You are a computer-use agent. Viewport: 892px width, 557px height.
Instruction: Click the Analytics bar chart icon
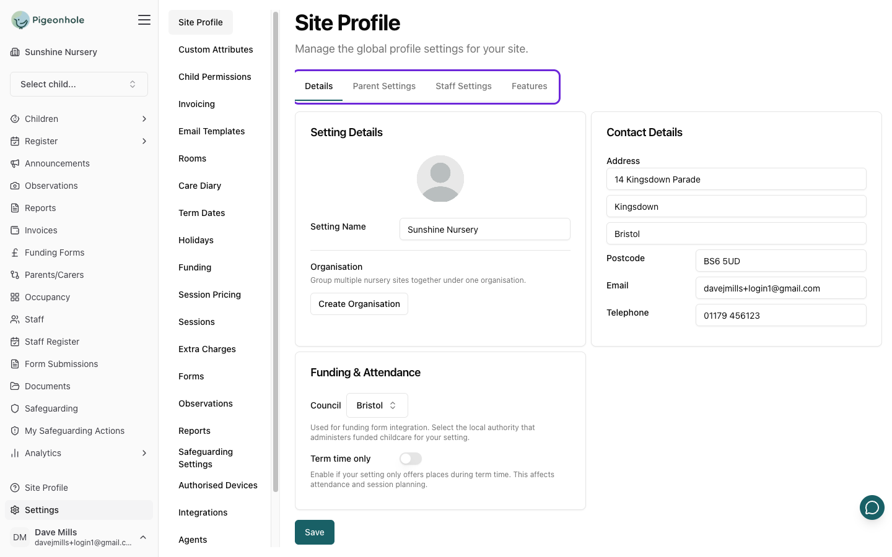pos(15,453)
